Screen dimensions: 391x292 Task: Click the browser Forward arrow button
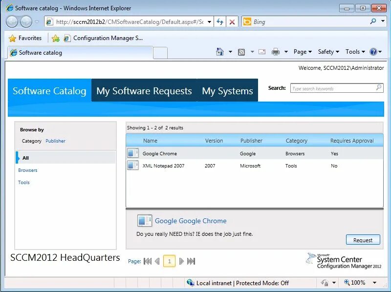(x=26, y=21)
